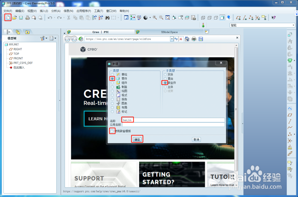The width and height of the screenshot is (298, 197).
Task: Expand the undo history dropdown arrow
Action: point(54,18)
